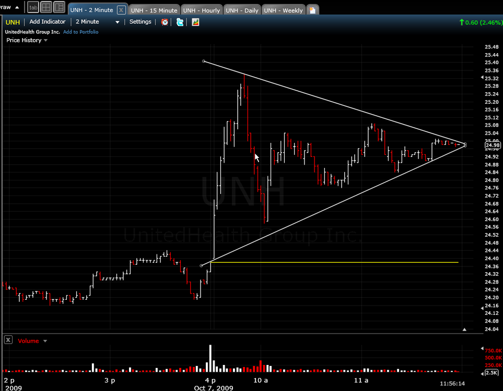Viewport: 503px width, 391px height.
Task: Switch to the UNH - Hourly tab
Action: click(x=202, y=10)
